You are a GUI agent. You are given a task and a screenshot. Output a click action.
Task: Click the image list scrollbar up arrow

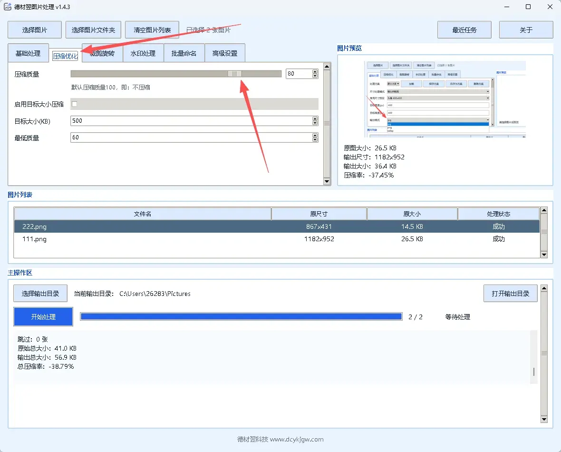coord(544,210)
